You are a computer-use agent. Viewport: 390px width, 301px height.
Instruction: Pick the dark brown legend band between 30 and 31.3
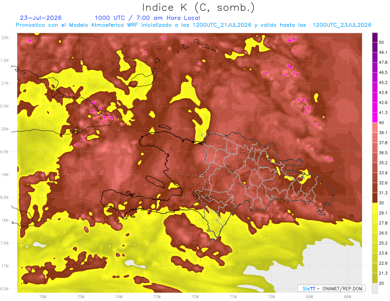coord(375,198)
